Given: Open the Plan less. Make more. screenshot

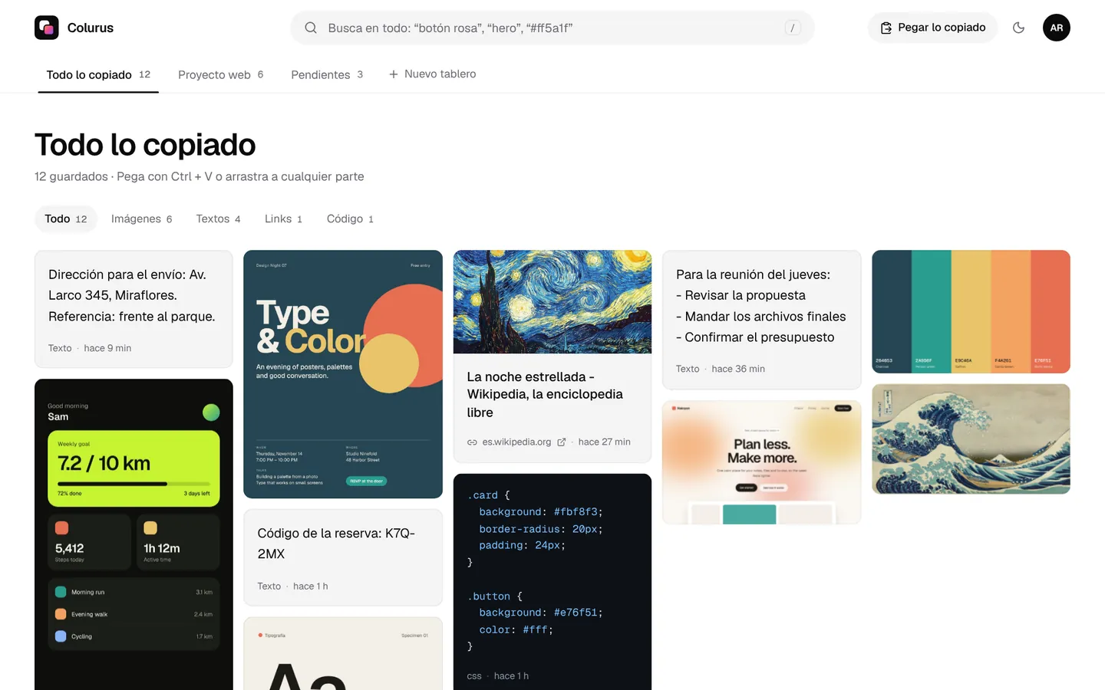Looking at the screenshot, I should point(761,462).
